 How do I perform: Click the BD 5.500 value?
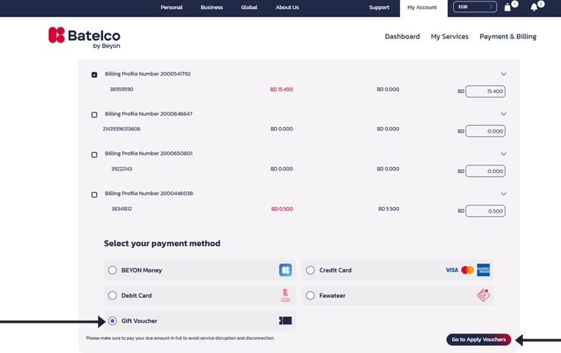[x=389, y=209]
